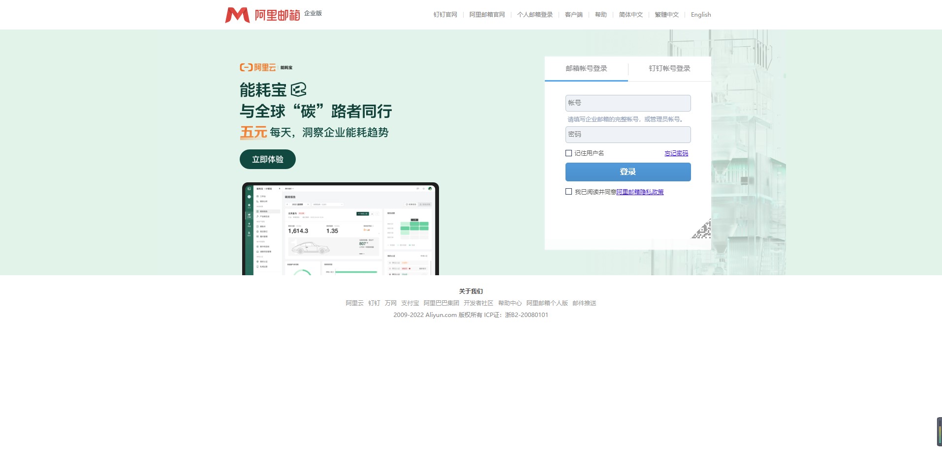942x460 pixels.
Task: Click the 关于我们 footer heading
Action: click(x=471, y=291)
